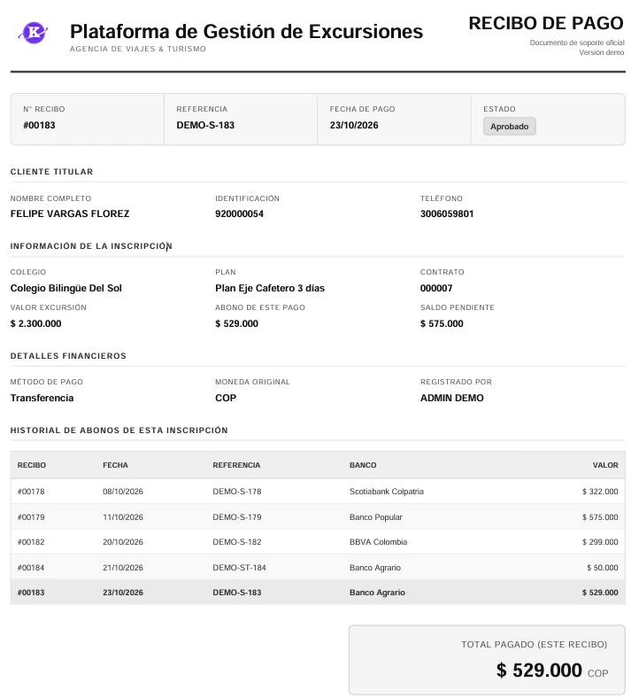Viewport: 631px width, 698px height.
Task: Click the AGENCIA DE VIAJES & TURISMO subtitle
Action: point(138,49)
